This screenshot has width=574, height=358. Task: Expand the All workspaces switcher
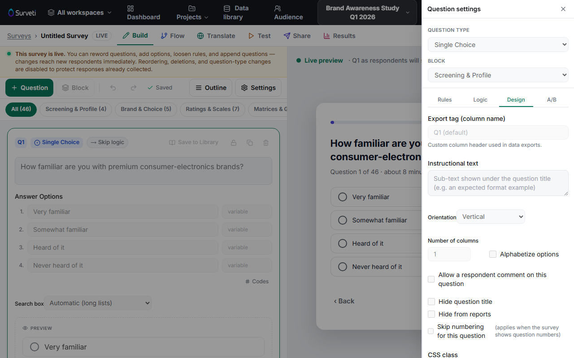79,13
